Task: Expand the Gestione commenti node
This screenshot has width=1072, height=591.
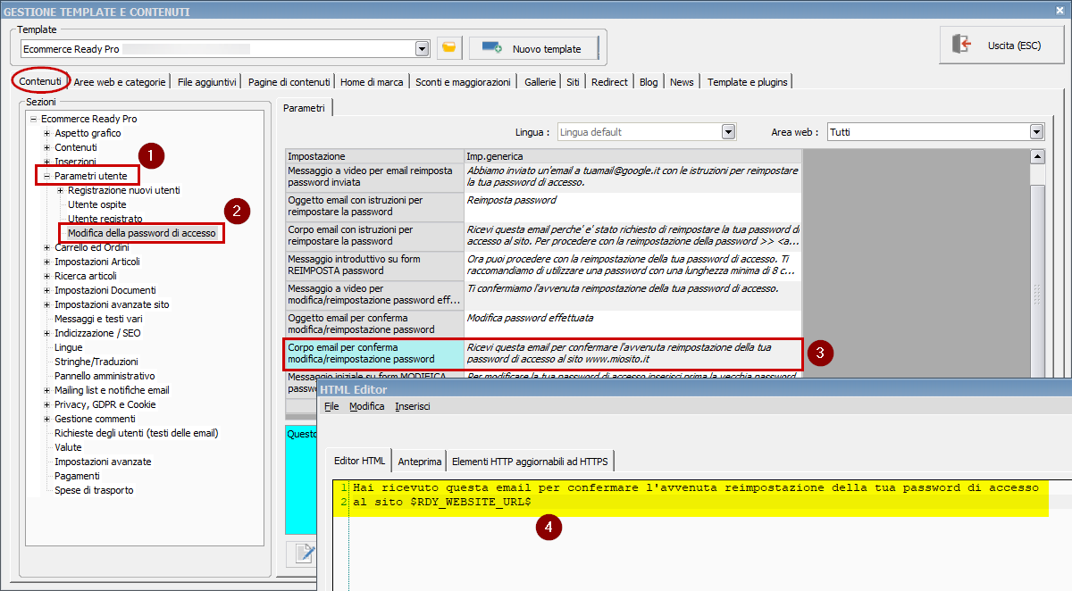Action: (46, 419)
